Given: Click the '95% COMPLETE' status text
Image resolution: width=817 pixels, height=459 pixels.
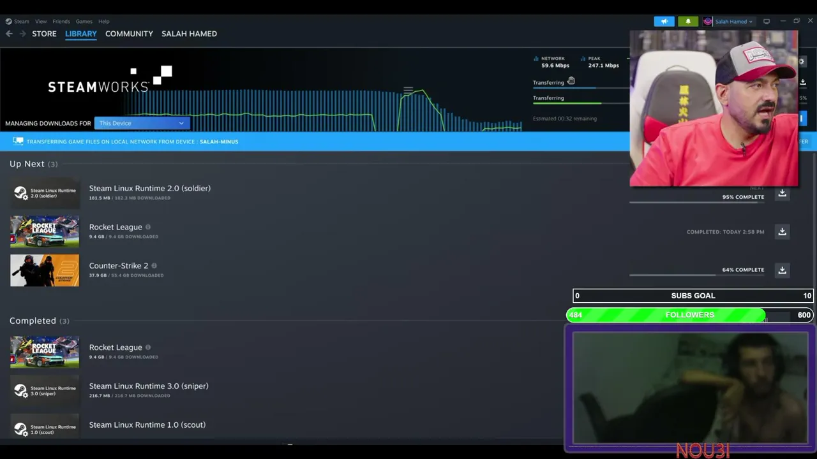Looking at the screenshot, I should pos(743,197).
